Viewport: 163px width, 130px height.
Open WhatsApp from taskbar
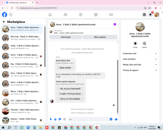tap(22, 127)
